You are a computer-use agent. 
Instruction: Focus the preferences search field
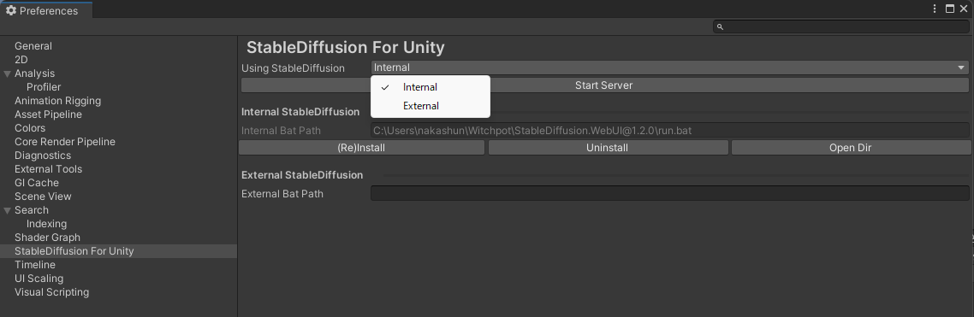[841, 26]
